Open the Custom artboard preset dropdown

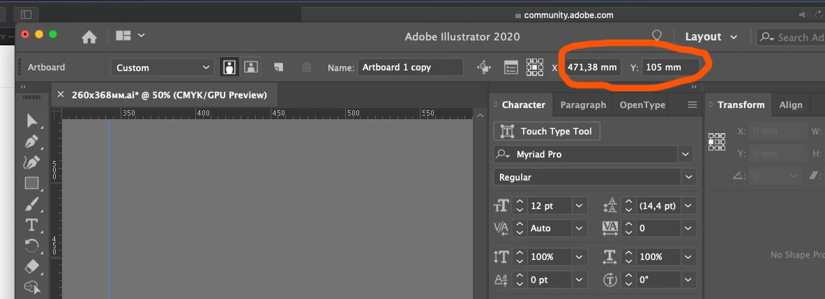point(162,68)
